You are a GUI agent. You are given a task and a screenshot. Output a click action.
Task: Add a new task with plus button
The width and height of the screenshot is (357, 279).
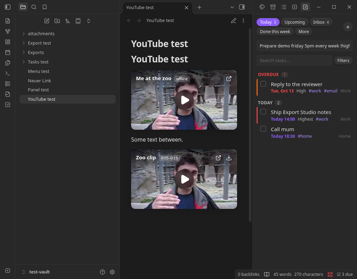348,27
